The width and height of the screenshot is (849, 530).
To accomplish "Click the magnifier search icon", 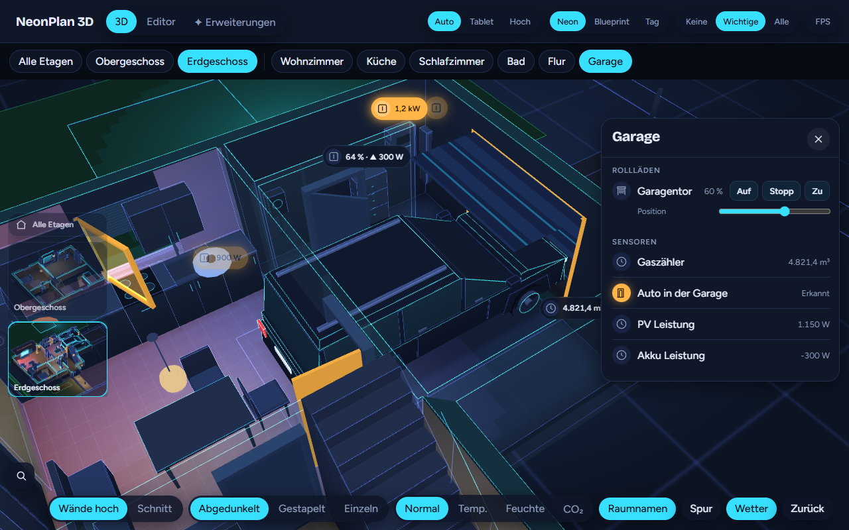I will click(22, 476).
